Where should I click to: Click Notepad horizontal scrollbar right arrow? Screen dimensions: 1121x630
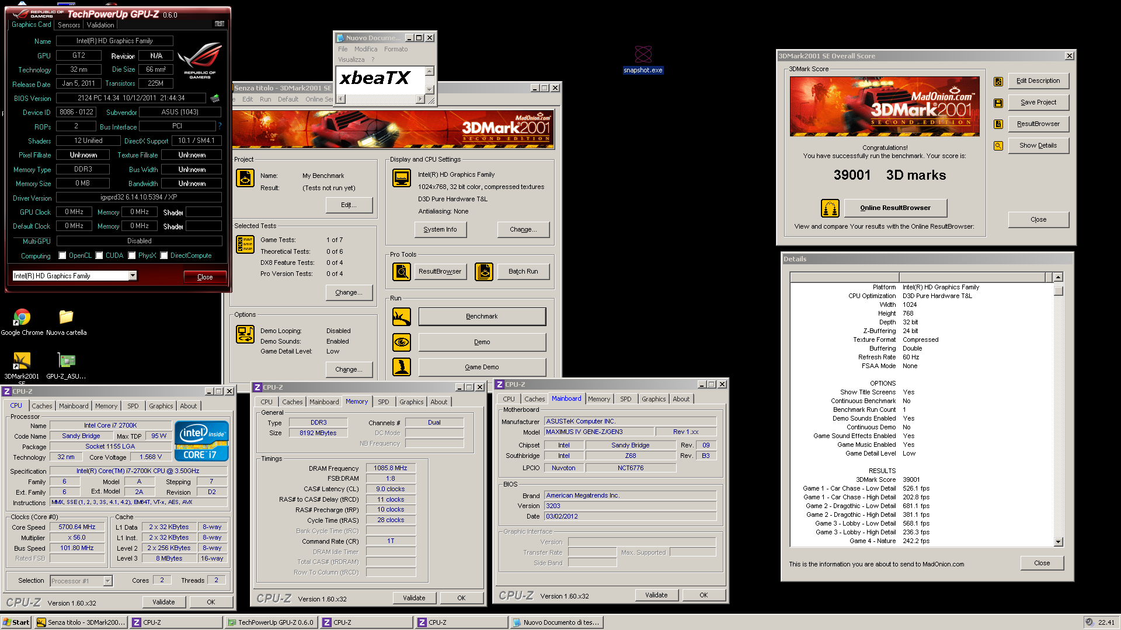420,99
